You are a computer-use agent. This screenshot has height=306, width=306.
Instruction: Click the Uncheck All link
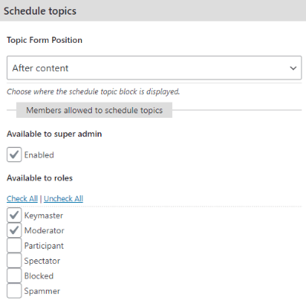[x=63, y=198]
